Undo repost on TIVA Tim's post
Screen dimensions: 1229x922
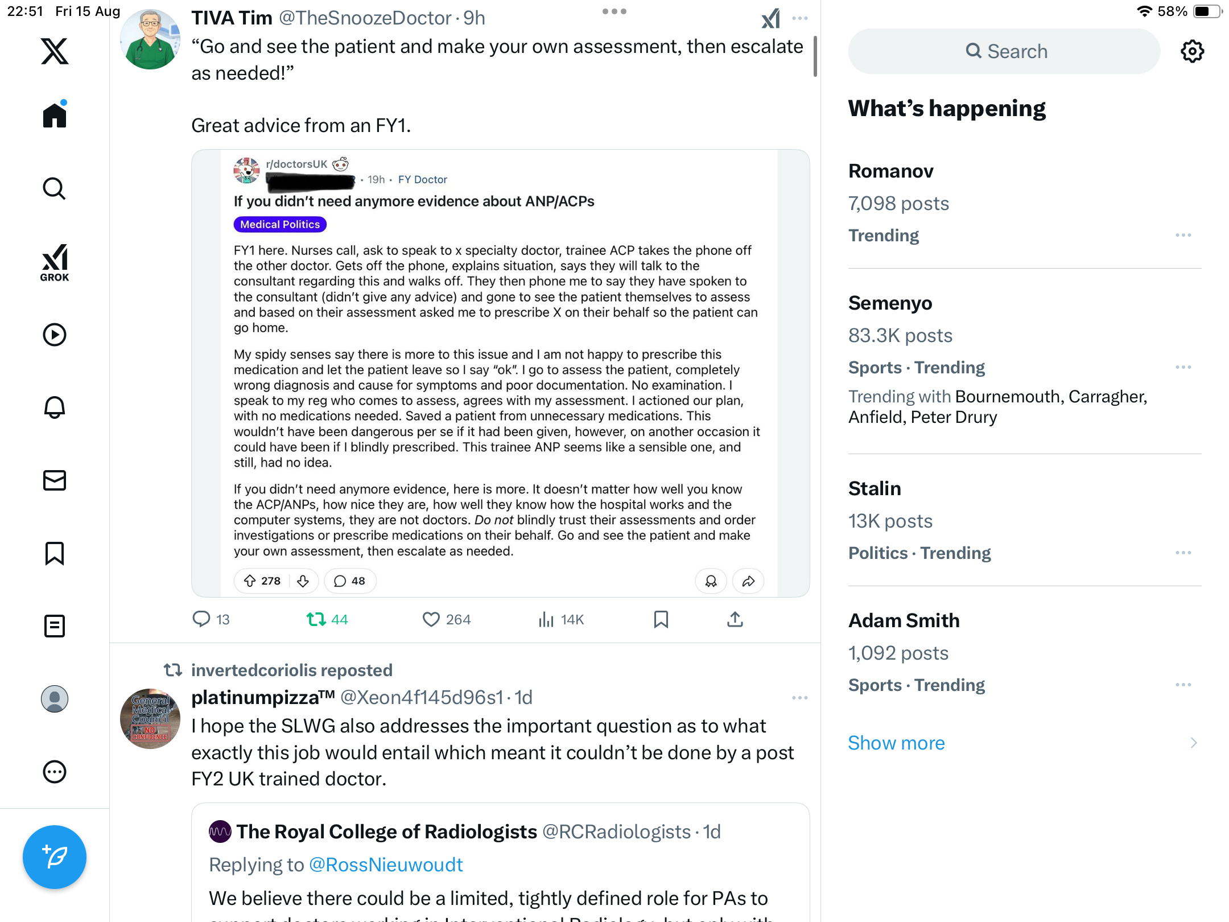click(316, 619)
